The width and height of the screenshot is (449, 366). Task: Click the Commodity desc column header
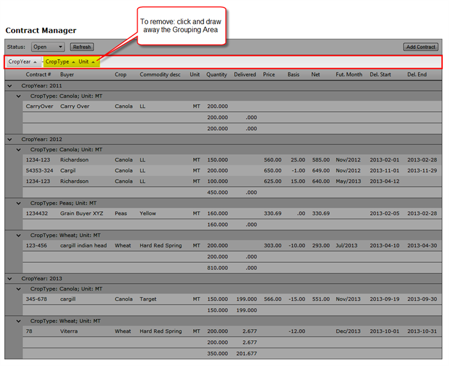[x=160, y=74]
